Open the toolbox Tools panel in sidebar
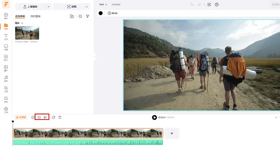 [6, 110]
